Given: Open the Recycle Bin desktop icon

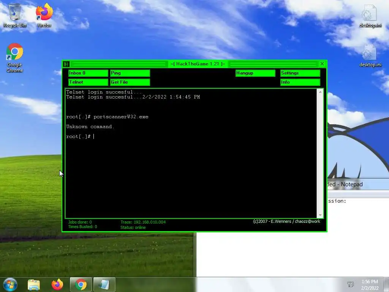Looking at the screenshot, I should click(x=15, y=15).
